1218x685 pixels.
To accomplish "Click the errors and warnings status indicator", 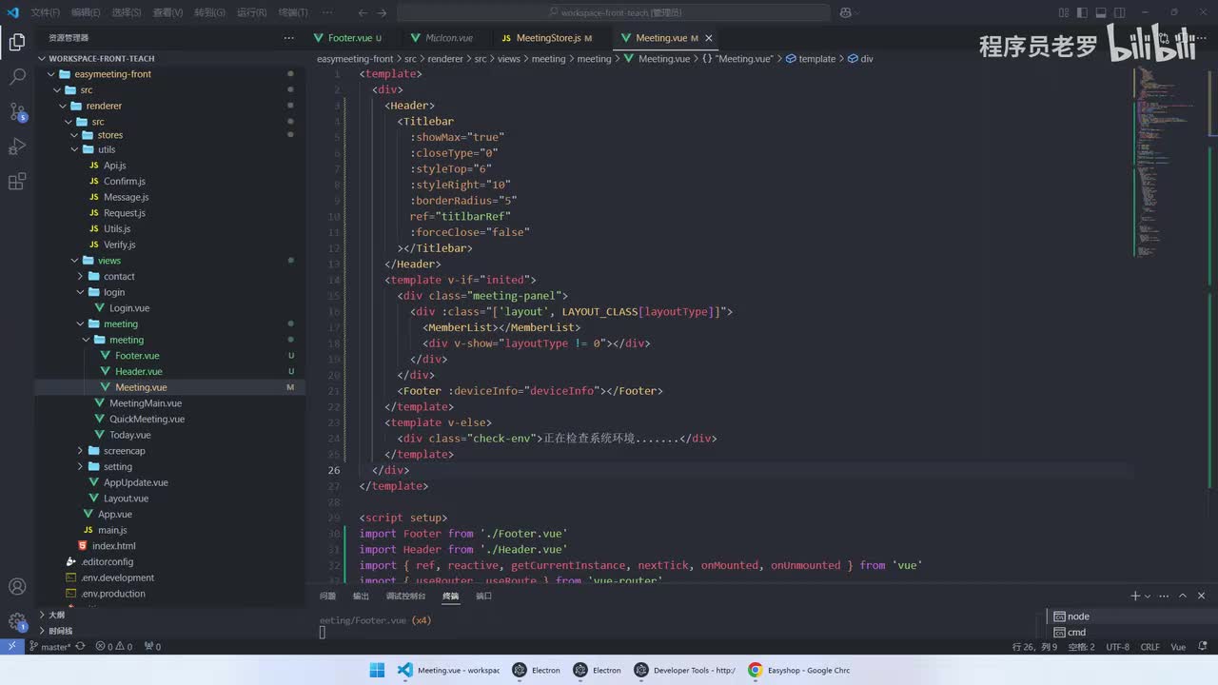I will [x=114, y=647].
